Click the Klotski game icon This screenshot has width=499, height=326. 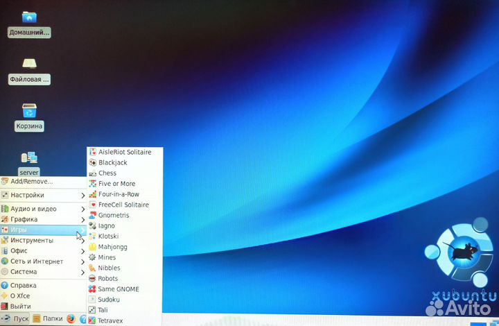click(92, 237)
